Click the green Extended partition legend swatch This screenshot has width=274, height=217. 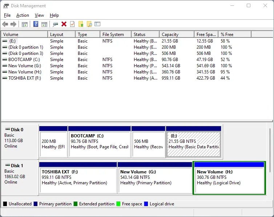76,204
